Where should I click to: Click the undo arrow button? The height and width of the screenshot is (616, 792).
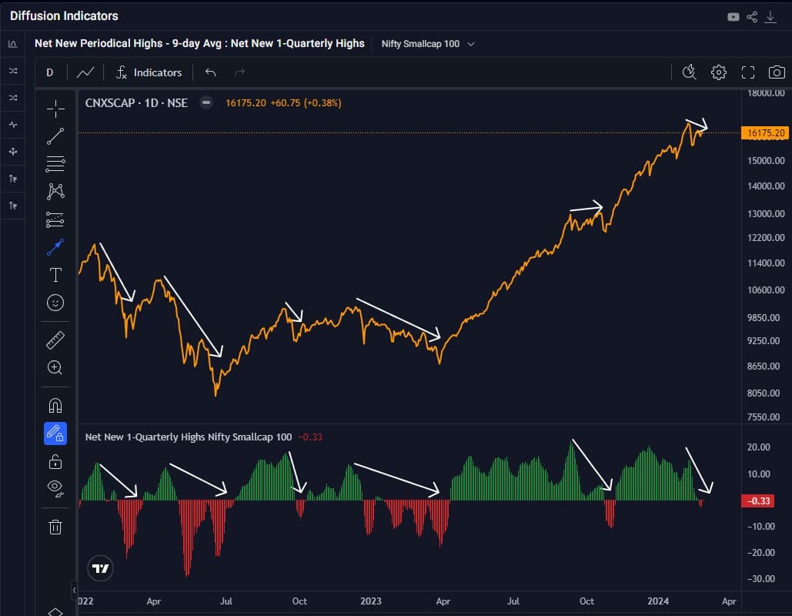210,72
